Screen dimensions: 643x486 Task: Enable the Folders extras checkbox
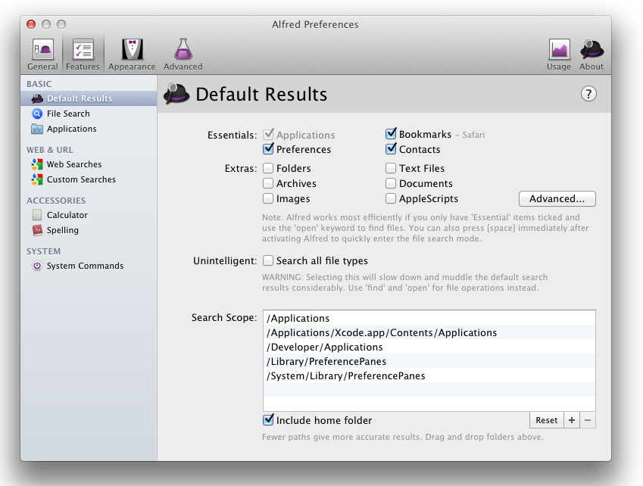coord(268,168)
